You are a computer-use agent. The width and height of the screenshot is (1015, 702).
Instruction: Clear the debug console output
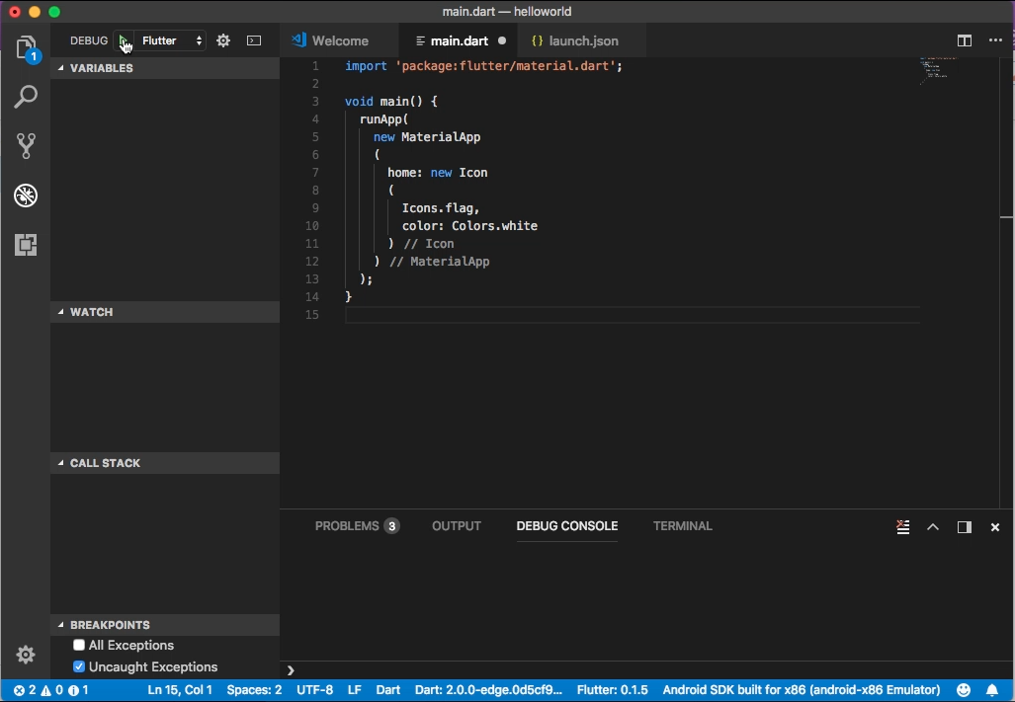click(x=903, y=527)
